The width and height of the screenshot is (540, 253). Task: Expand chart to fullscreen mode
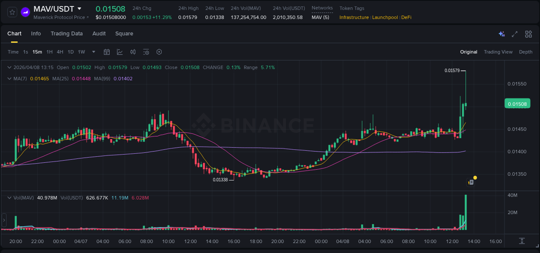click(x=515, y=34)
